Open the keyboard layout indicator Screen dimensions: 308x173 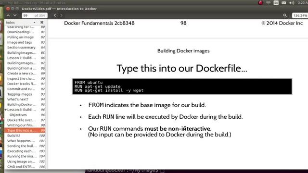click(276, 3)
